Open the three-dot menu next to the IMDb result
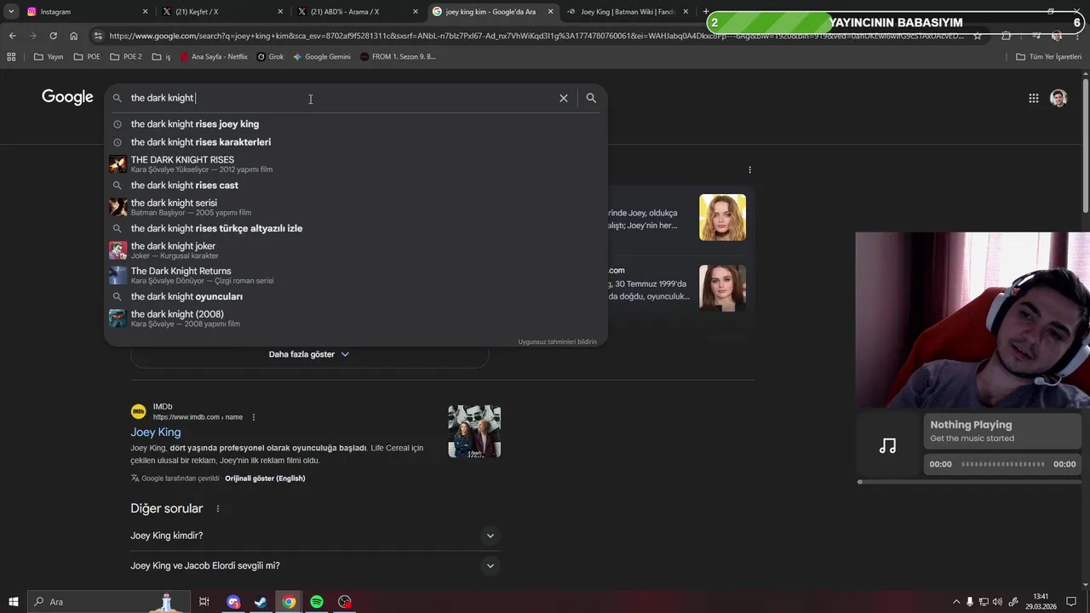 [x=253, y=417]
